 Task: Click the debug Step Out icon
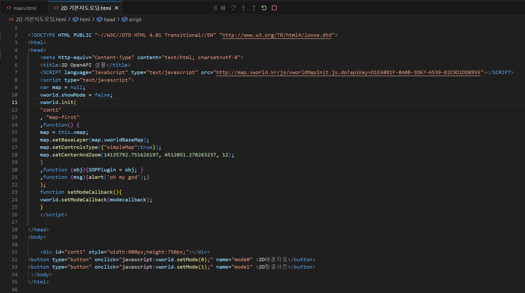[254, 8]
